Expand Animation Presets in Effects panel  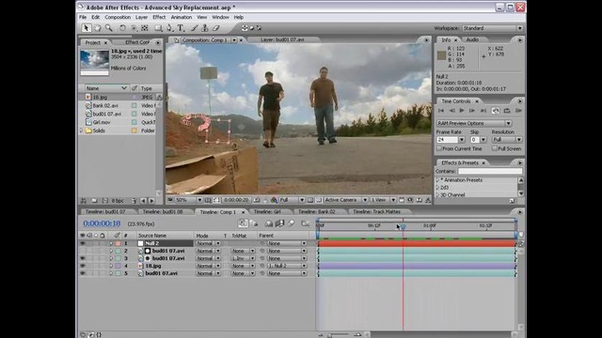click(437, 180)
